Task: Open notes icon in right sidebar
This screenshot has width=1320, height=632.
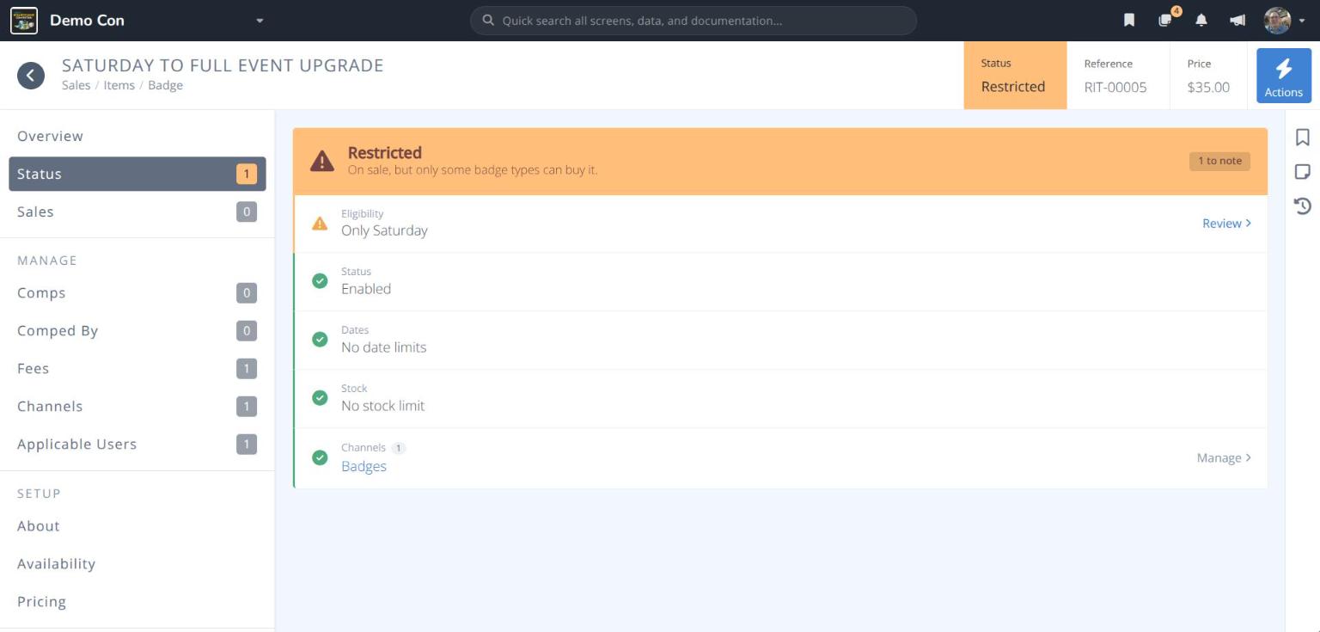Action: pos(1303,172)
